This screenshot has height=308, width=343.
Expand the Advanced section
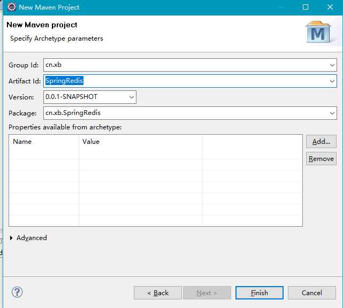(x=12, y=238)
